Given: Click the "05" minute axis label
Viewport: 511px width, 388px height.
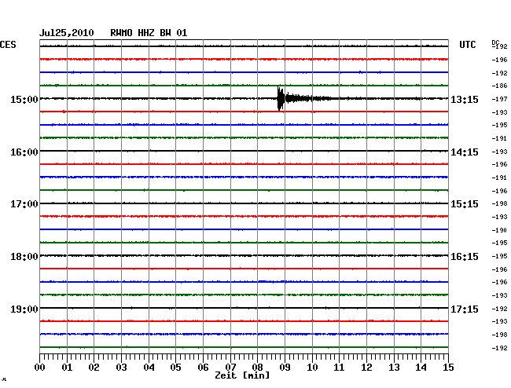Looking at the screenshot, I should click(175, 368).
